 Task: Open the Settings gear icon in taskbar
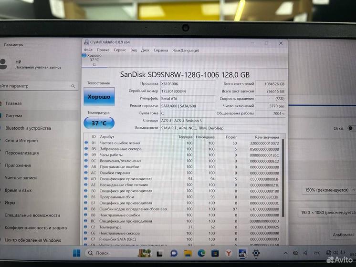point(256,253)
